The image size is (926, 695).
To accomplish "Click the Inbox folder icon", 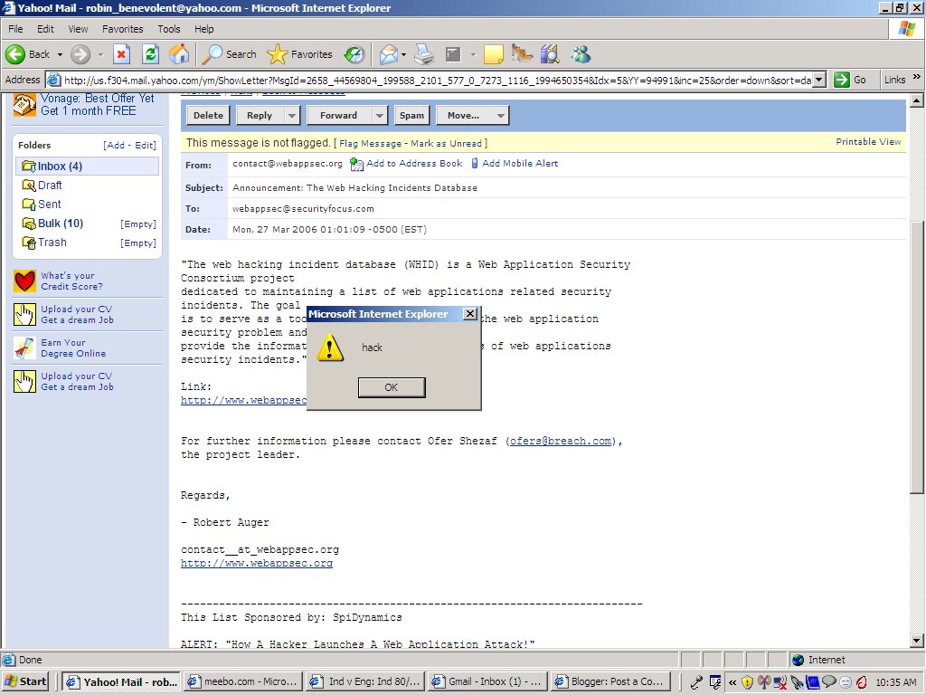I will [28, 167].
